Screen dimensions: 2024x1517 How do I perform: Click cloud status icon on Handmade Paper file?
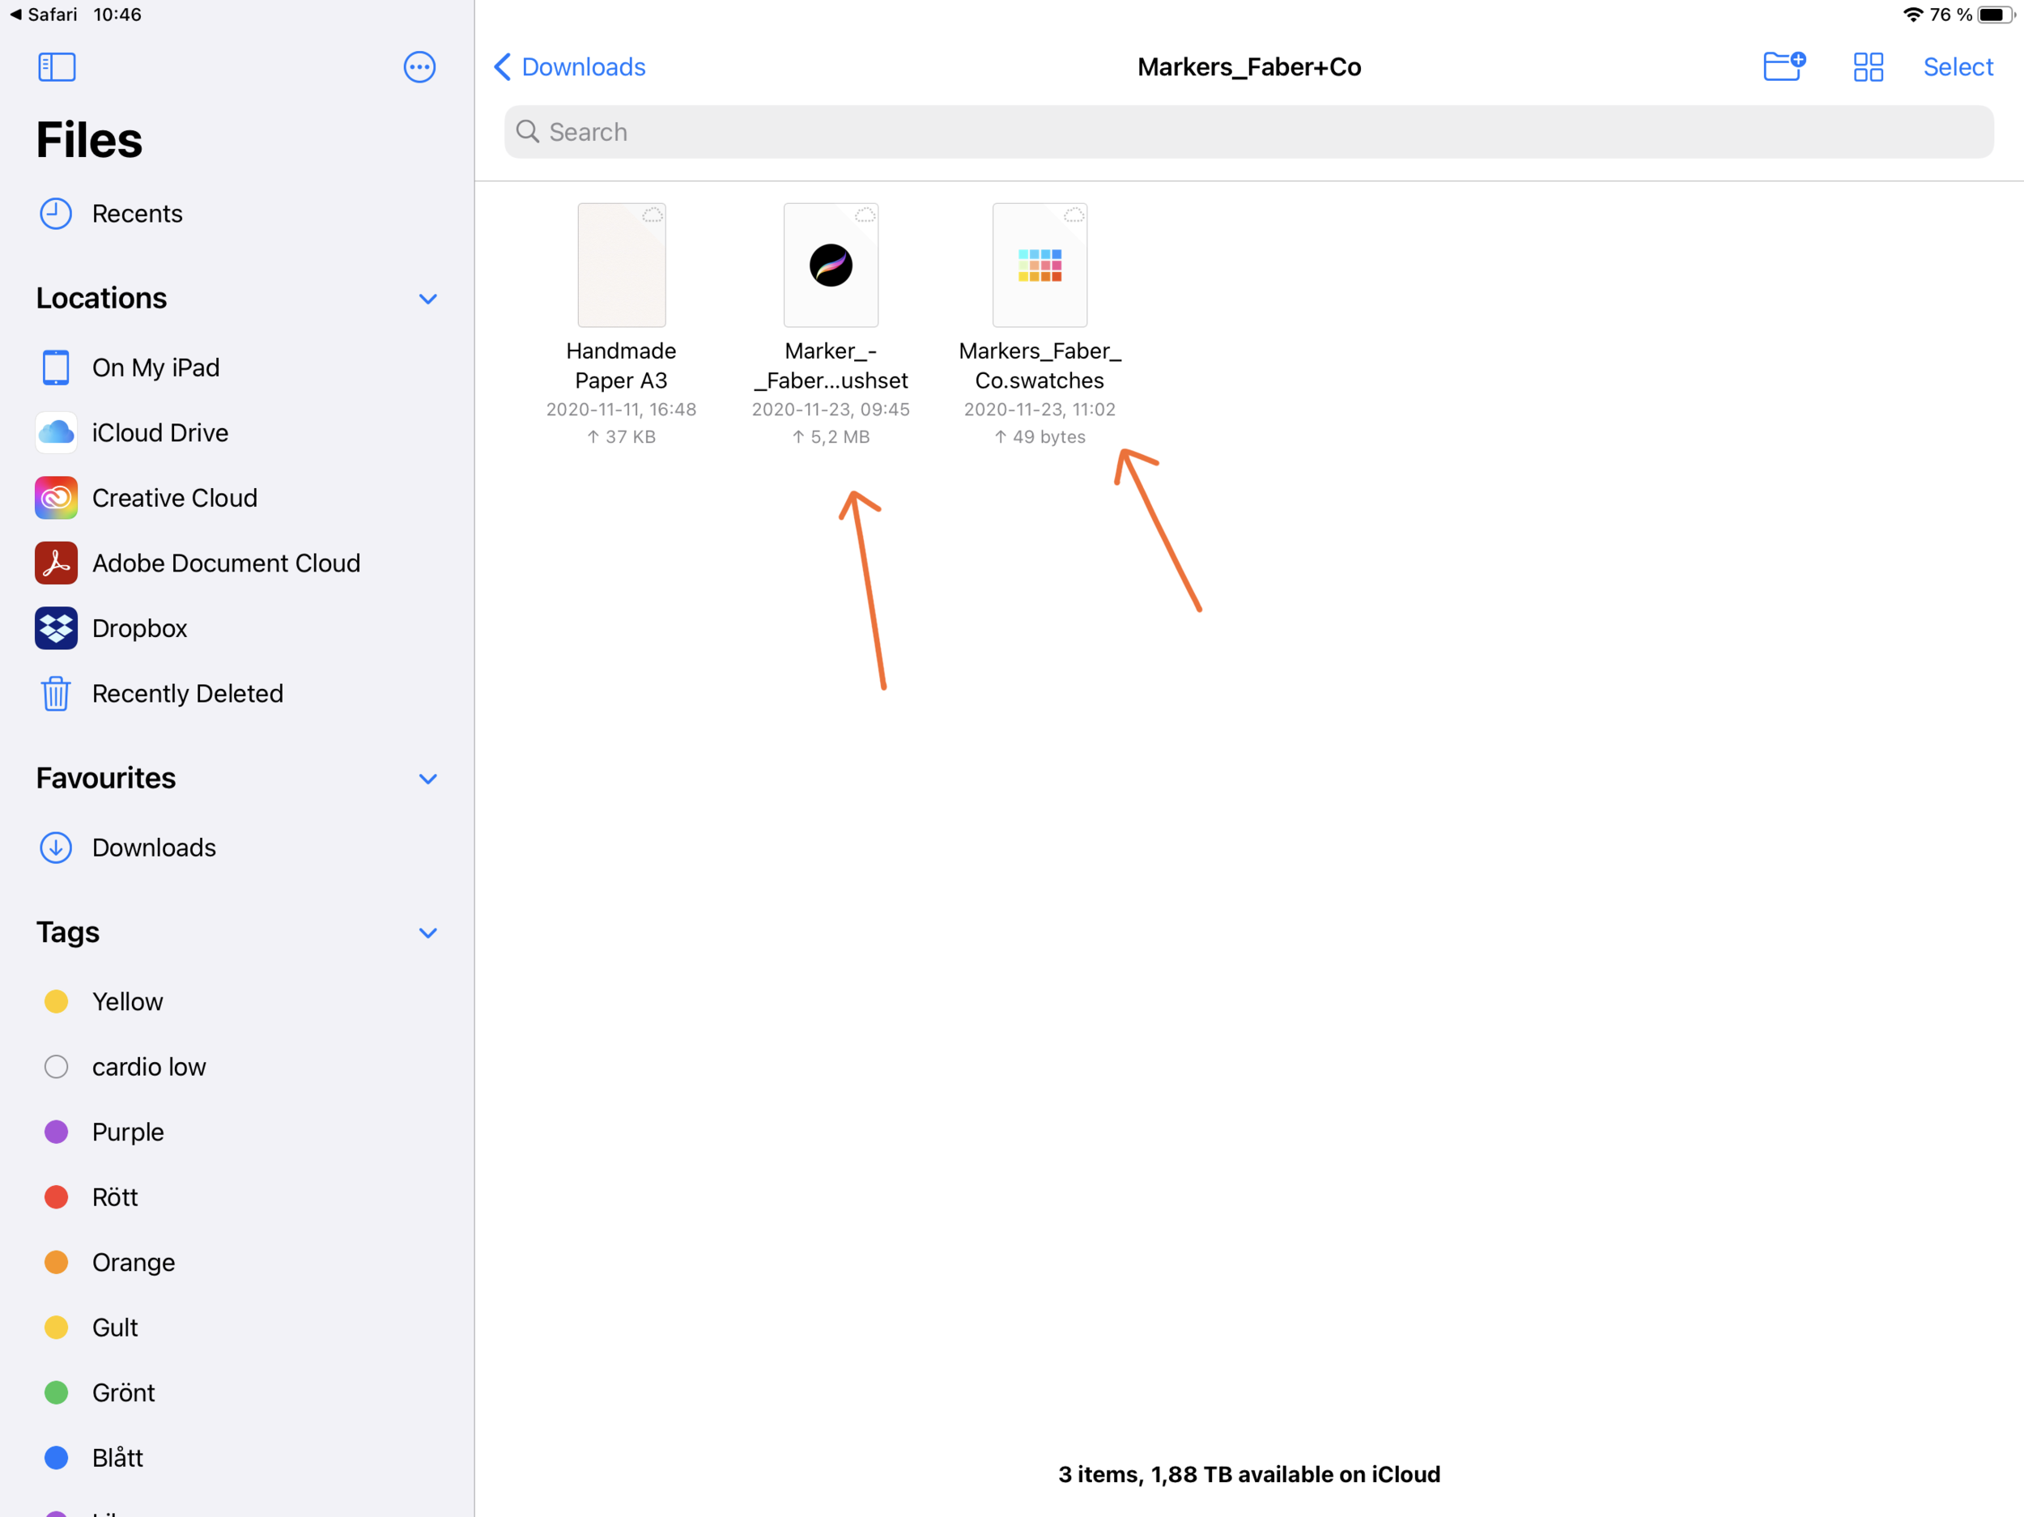point(653,215)
